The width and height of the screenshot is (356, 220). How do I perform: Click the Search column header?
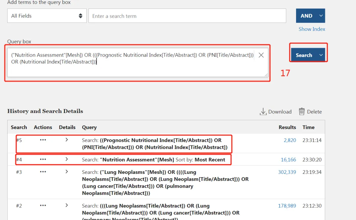pos(19,127)
